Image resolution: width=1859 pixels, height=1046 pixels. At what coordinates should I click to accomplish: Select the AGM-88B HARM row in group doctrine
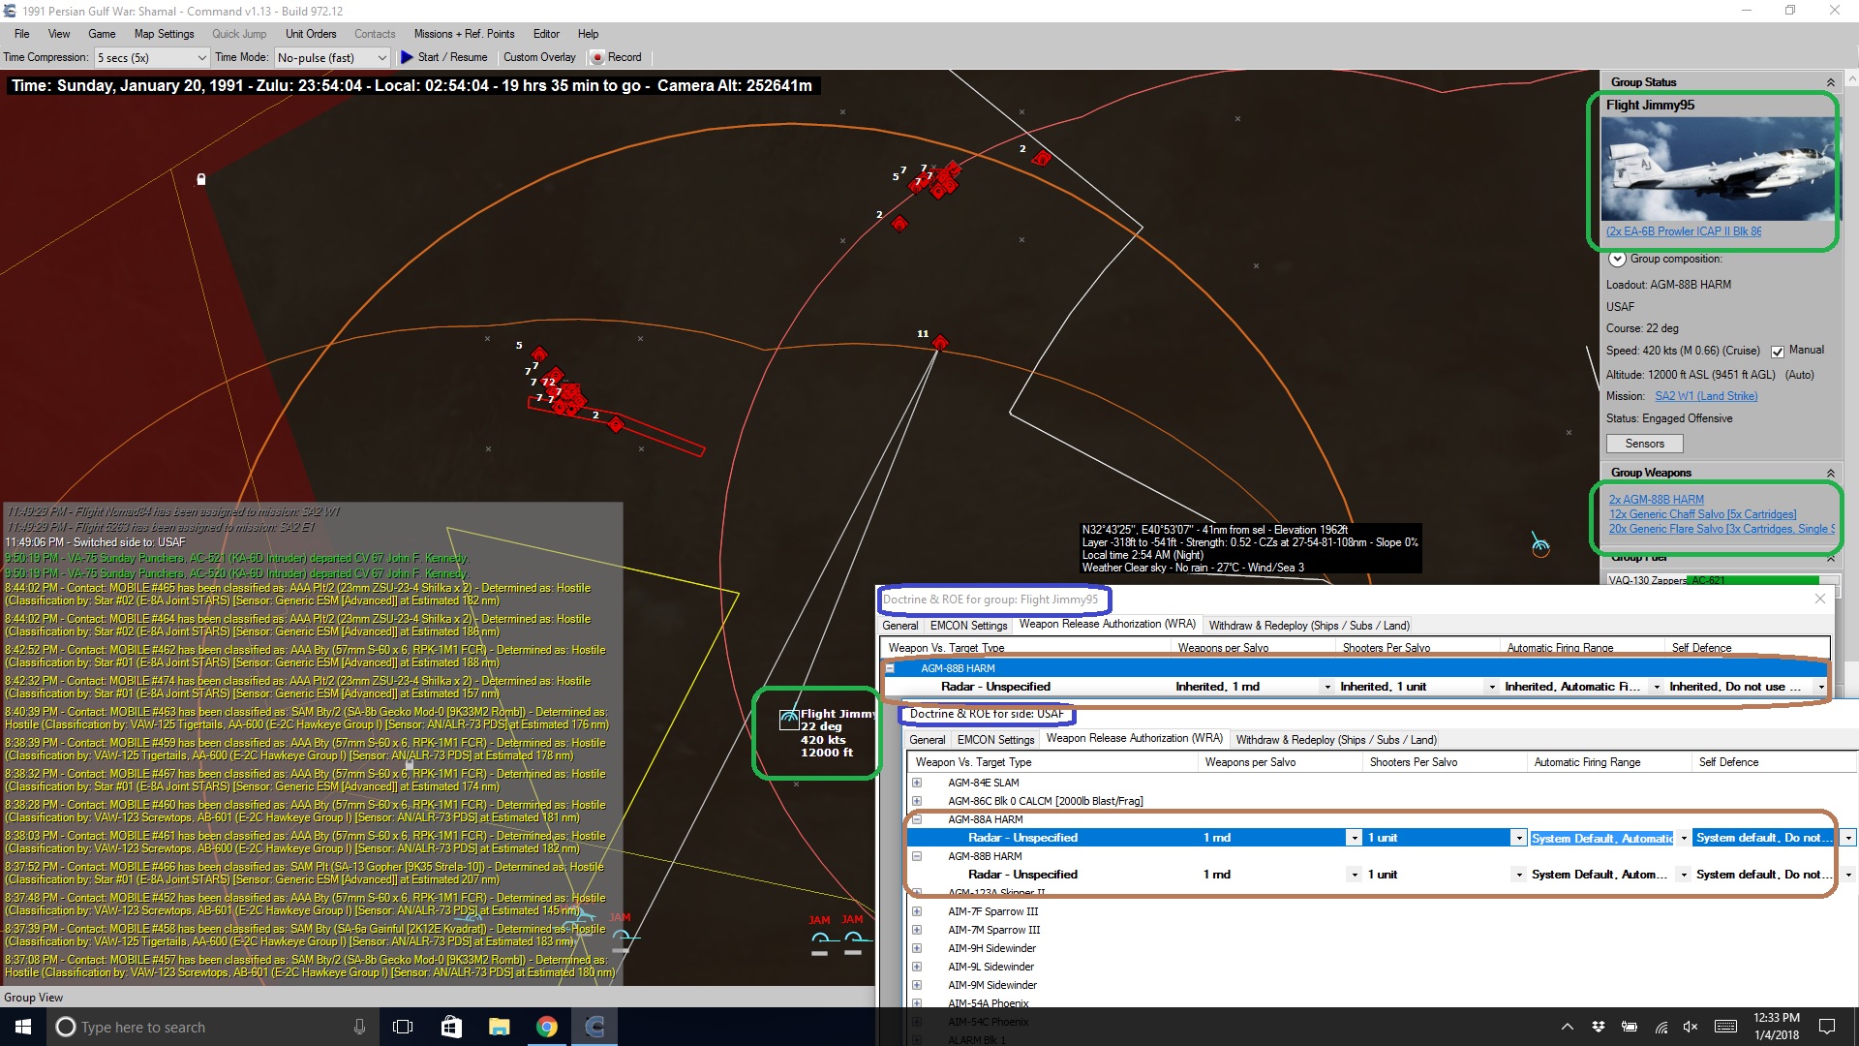point(1356,668)
